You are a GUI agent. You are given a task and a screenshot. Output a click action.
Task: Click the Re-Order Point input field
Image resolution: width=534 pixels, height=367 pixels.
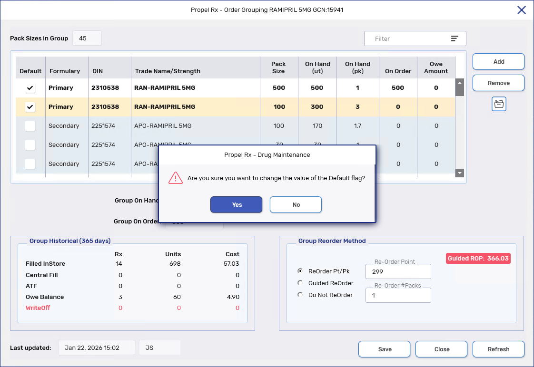point(398,272)
